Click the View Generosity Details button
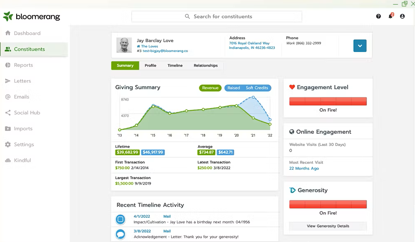The width and height of the screenshot is (415, 242). pos(328,226)
